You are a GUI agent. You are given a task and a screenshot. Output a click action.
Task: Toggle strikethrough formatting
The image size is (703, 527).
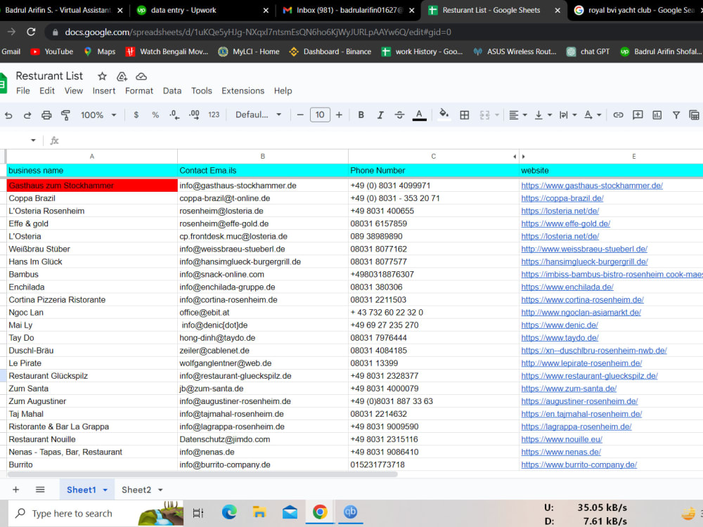399,115
